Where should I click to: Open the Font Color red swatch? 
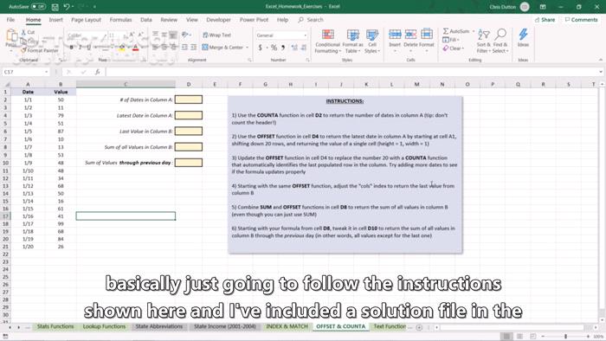tap(135, 48)
